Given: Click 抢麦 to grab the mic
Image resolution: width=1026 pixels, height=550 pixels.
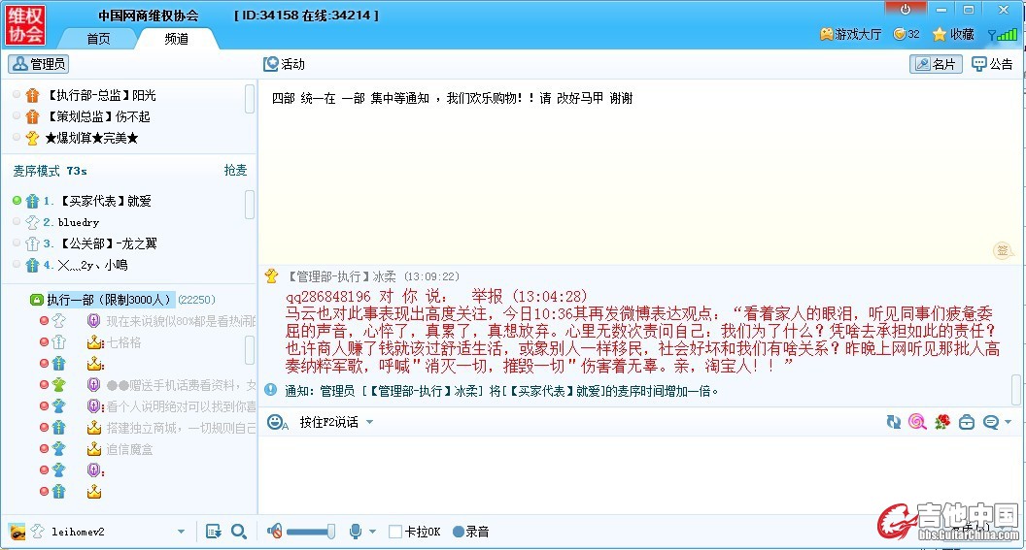Looking at the screenshot, I should point(235,170).
